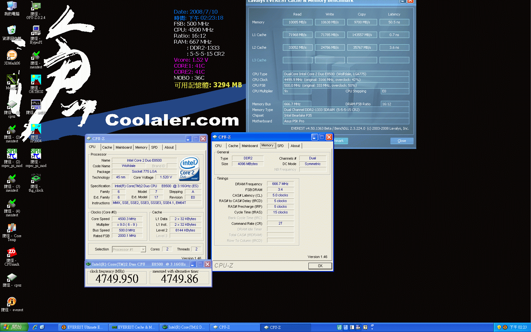
Task: Click the Chipset value Intel Bearlake P35
Action: point(346,115)
